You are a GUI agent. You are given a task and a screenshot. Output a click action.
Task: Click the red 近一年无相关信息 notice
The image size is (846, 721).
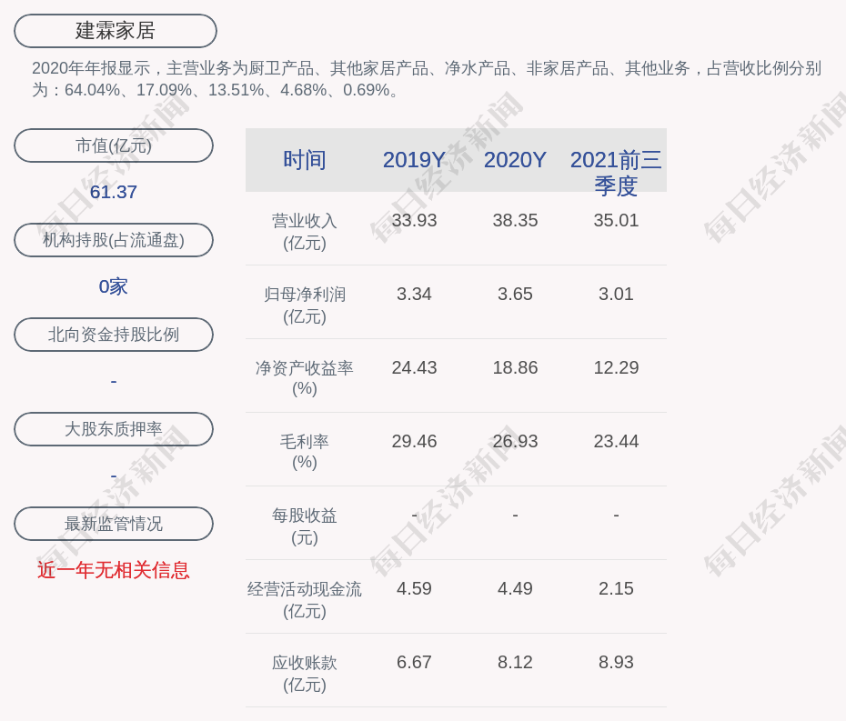114,570
